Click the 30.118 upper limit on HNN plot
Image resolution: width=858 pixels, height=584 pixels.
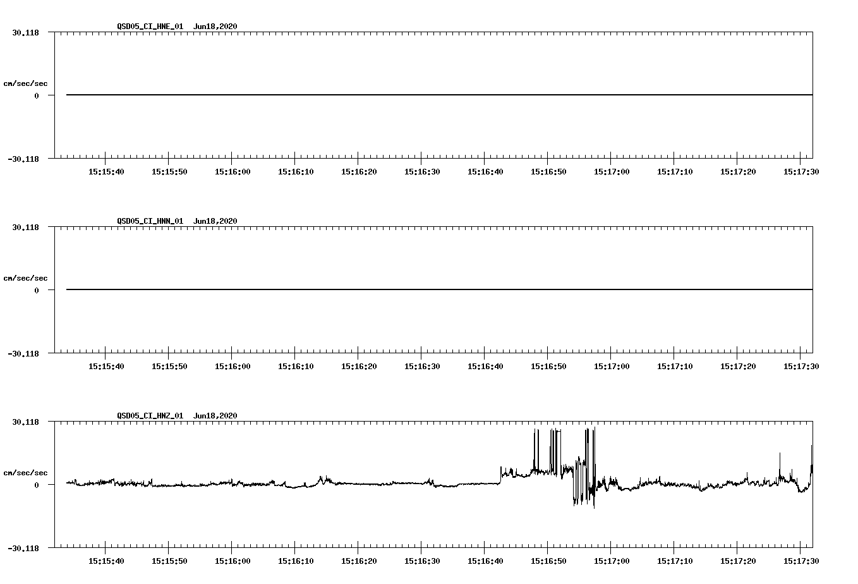pos(25,227)
